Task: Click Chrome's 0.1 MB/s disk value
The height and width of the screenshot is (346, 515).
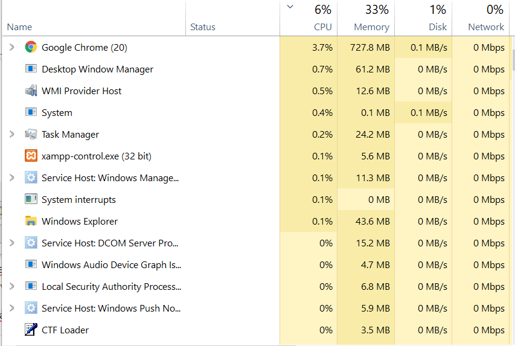Action: (429, 48)
